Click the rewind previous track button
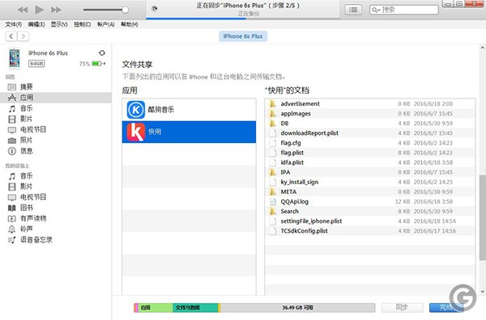This screenshot has height=320, width=486. [x=23, y=10]
